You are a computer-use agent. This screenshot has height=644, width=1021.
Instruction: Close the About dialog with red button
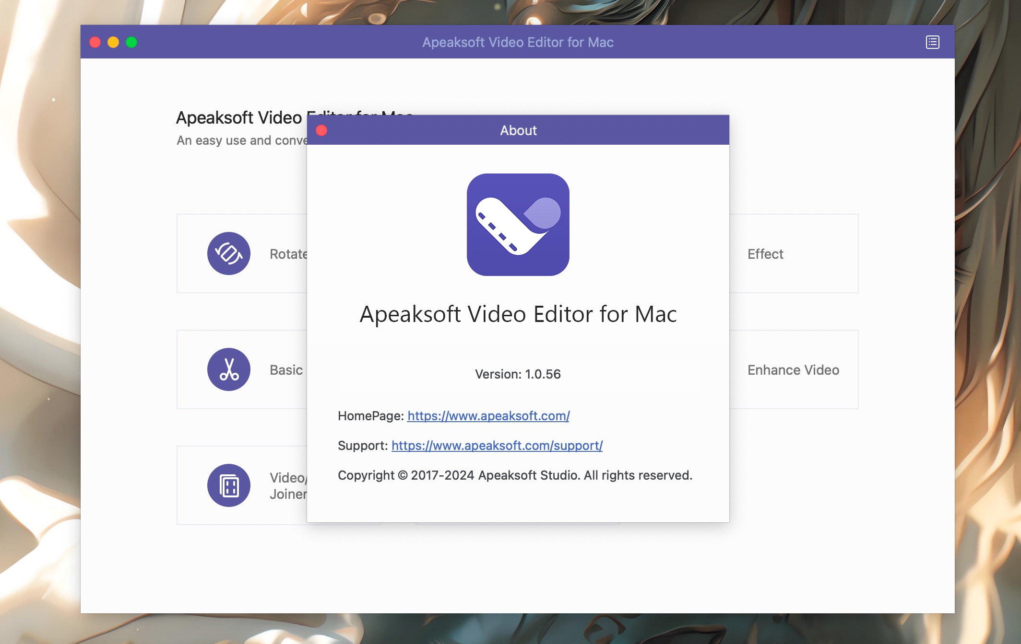[x=321, y=130]
